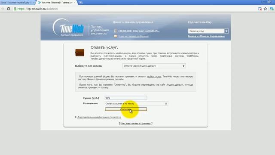275x155 pixels.
Task: Click the browser reload button
Action: (9, 9)
